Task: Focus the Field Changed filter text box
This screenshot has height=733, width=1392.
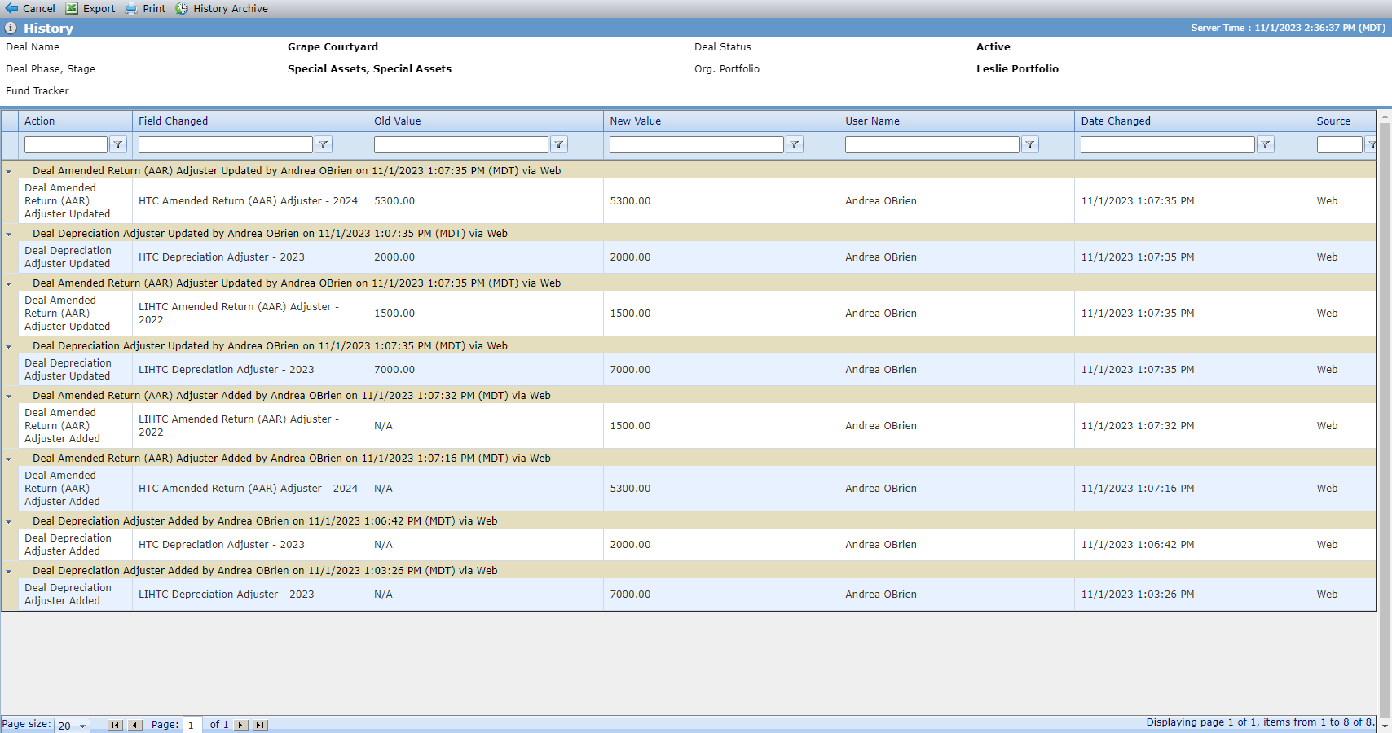Action: [226, 144]
